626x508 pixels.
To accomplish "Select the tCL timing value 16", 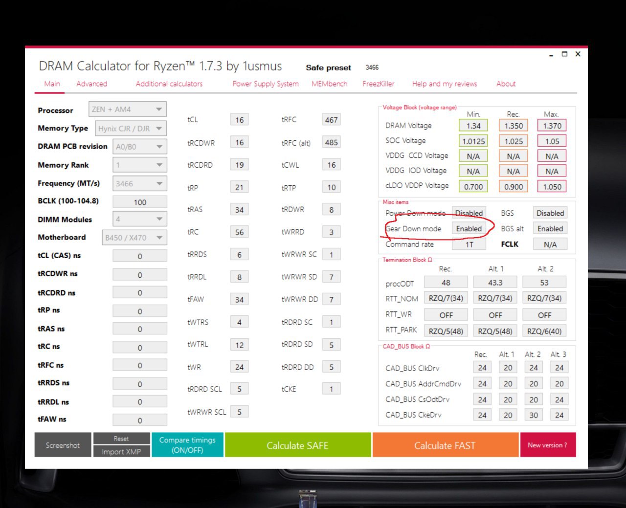I will [239, 120].
